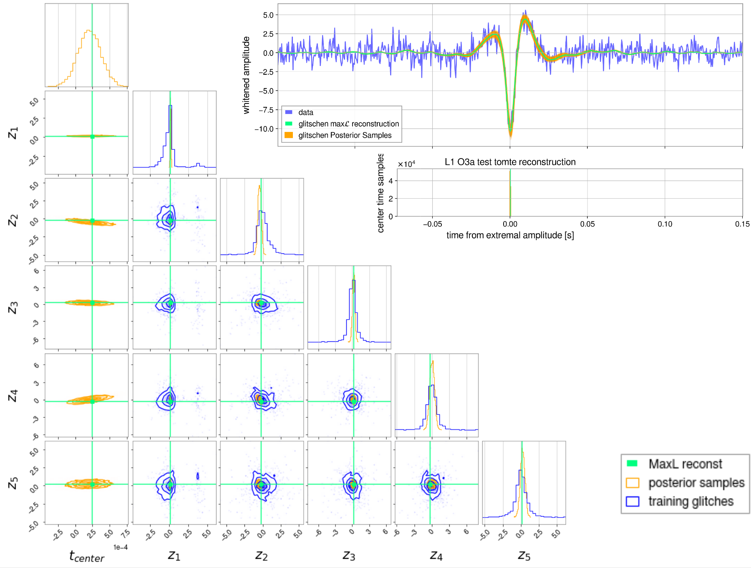Click the z3 y-axis row label
The image size is (751, 568).
pos(13,308)
